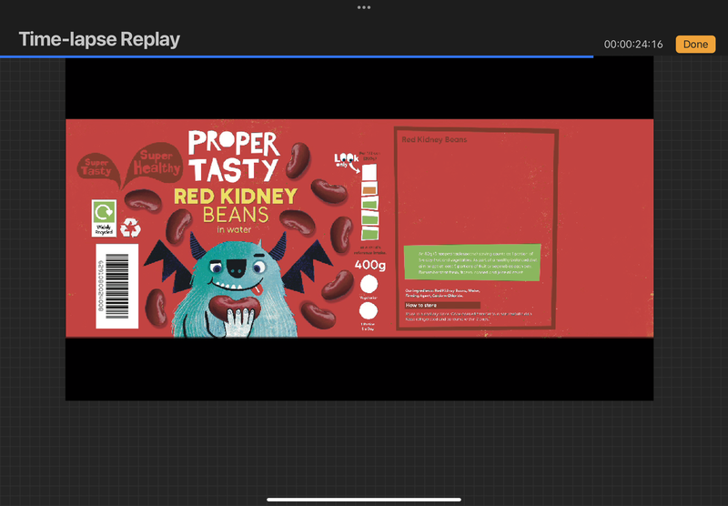Click the PROPER TASTY logo text
Viewport: 728px width, 506px height.
(x=233, y=156)
